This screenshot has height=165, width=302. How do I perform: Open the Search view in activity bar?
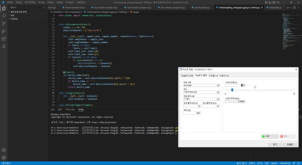pyautogui.click(x=4, y=16)
